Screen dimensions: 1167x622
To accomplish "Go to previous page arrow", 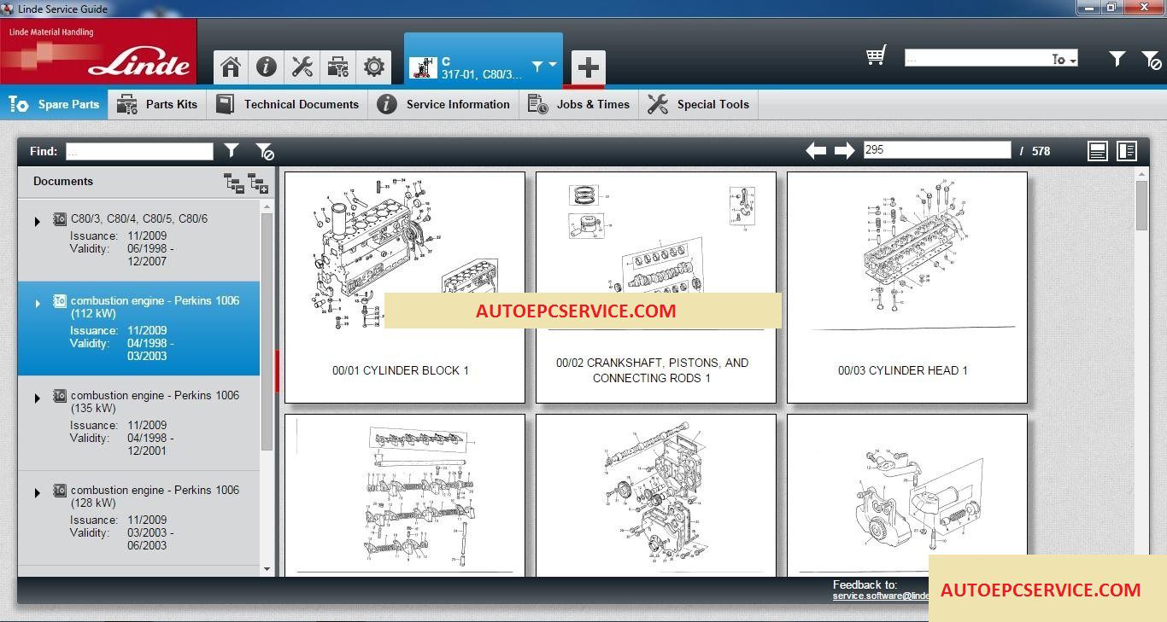I will point(816,151).
